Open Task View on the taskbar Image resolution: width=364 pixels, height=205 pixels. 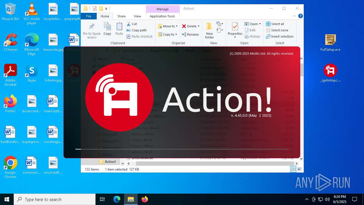[102, 199]
